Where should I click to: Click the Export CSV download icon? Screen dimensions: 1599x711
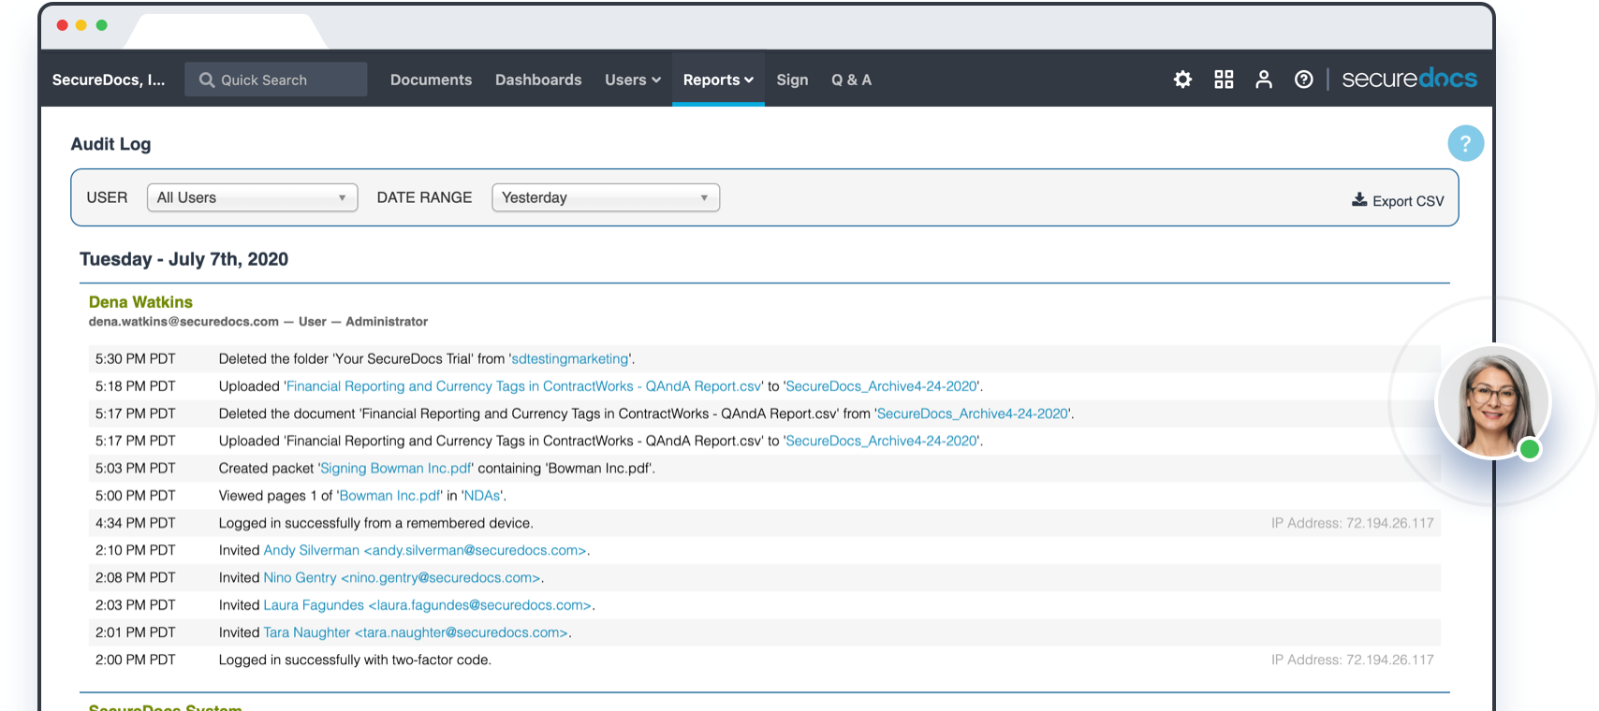1359,200
